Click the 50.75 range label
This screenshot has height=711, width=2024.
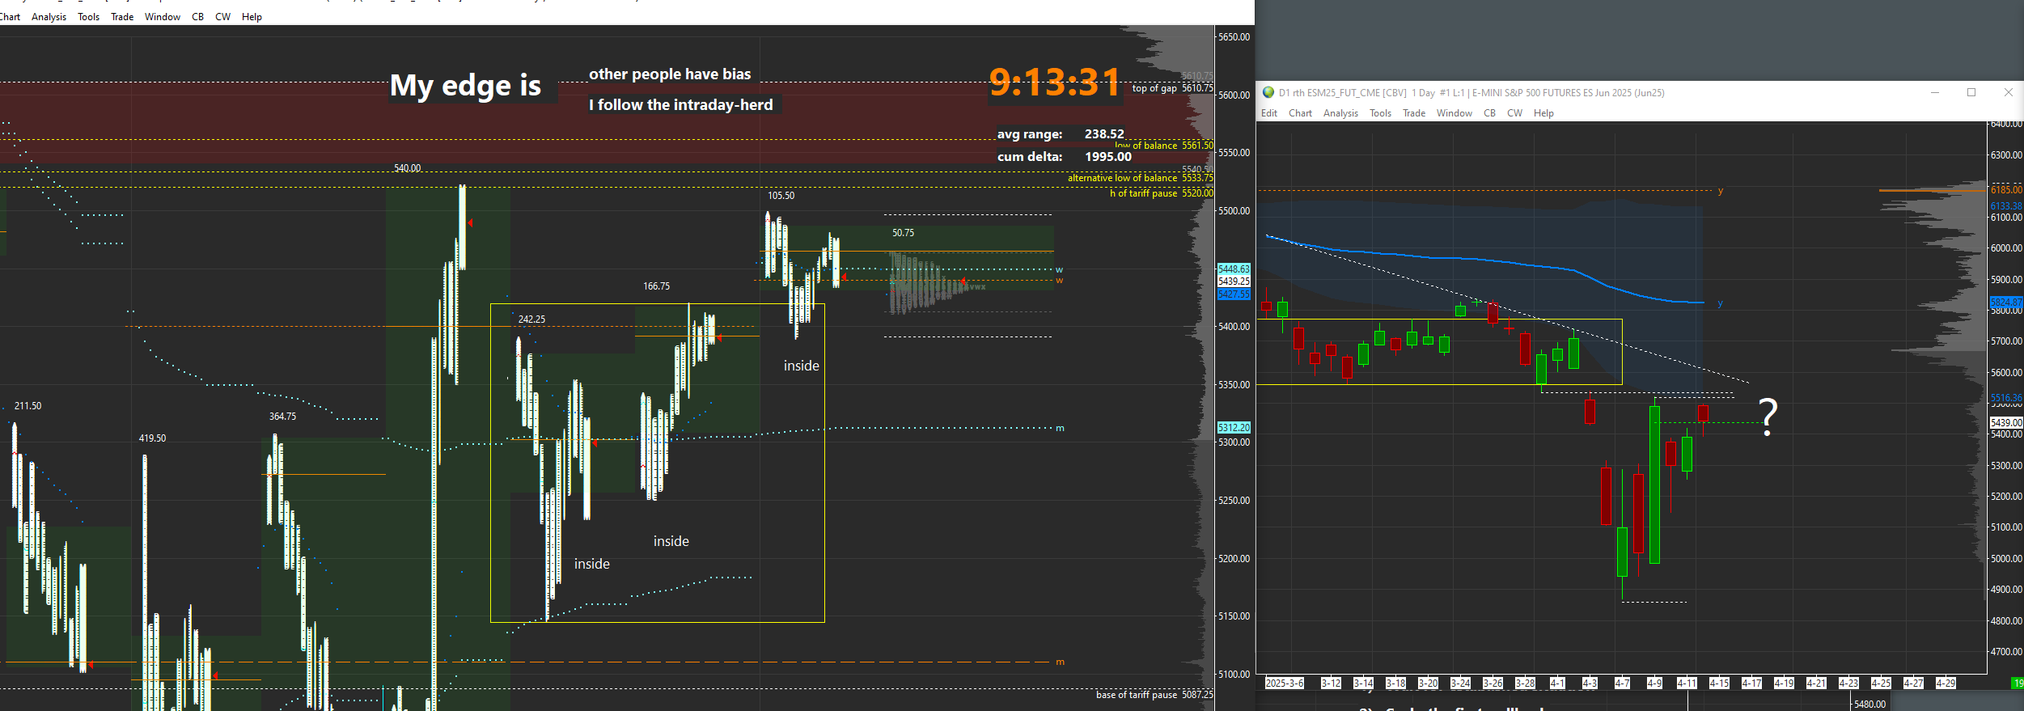904,233
